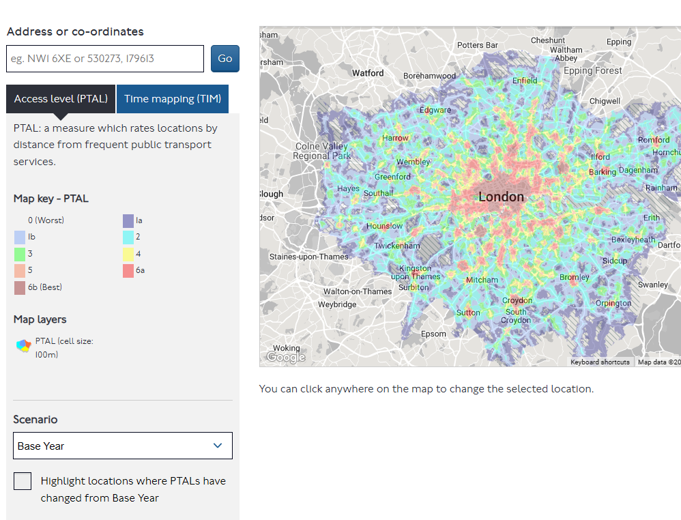
Task: Enable highlight of changed PTAL locations checkbox
Action: 23,481
